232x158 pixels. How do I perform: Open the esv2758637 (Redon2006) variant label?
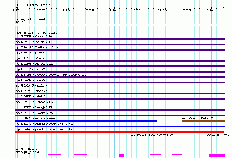tap(199, 118)
